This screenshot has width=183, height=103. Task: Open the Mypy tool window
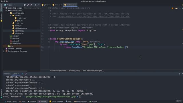tap(69, 101)
